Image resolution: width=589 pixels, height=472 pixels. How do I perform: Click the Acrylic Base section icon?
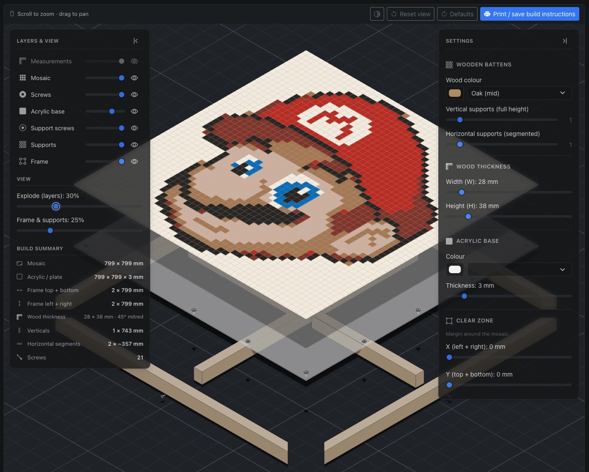point(449,241)
